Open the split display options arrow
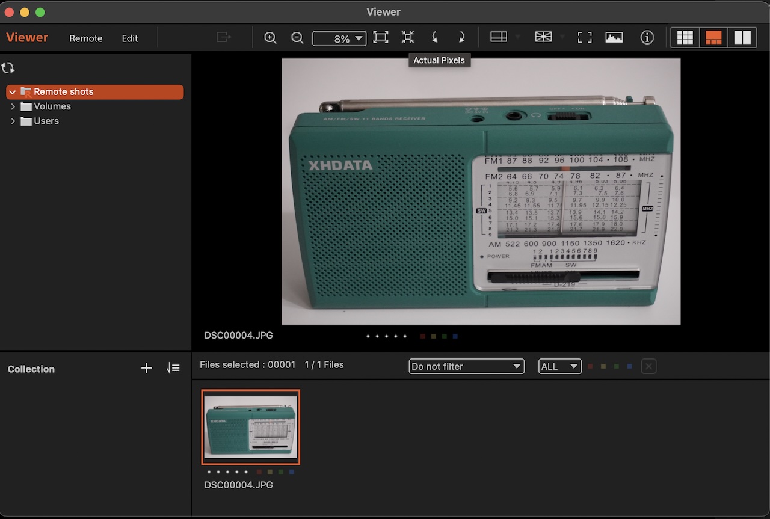 (x=517, y=37)
